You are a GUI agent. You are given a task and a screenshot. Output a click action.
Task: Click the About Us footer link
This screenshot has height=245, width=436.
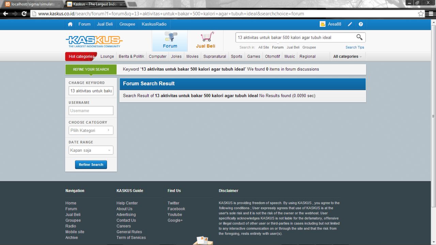pos(124,209)
